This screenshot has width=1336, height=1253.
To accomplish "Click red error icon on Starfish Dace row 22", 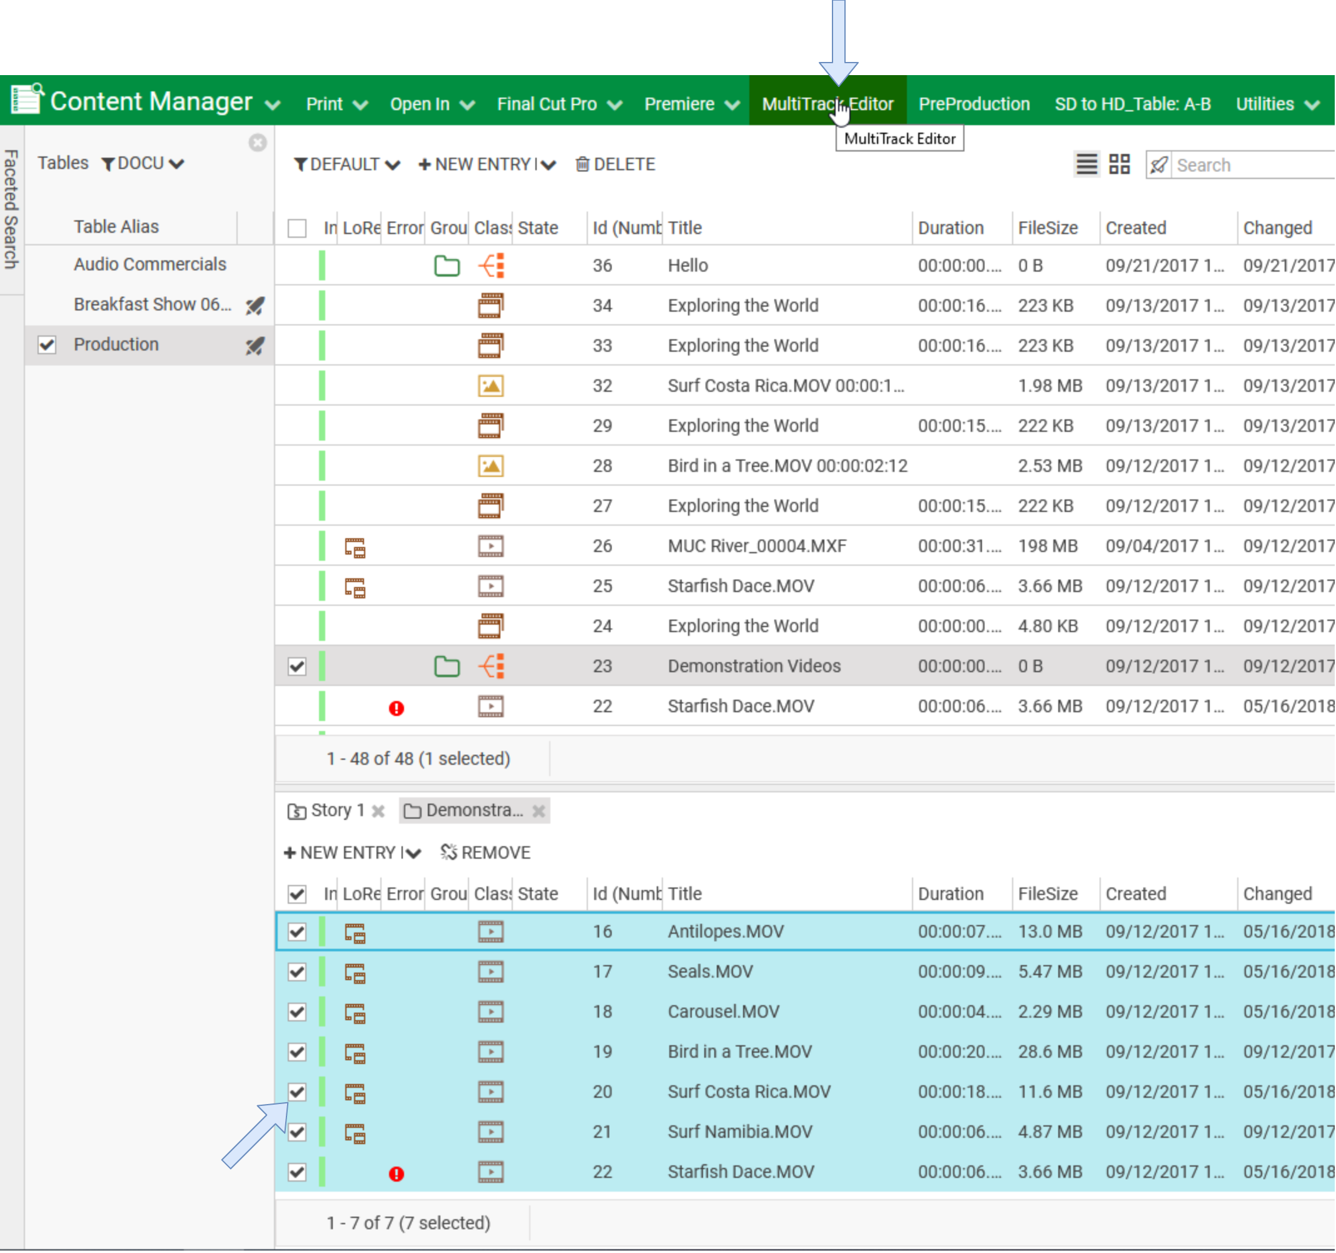I will [397, 708].
